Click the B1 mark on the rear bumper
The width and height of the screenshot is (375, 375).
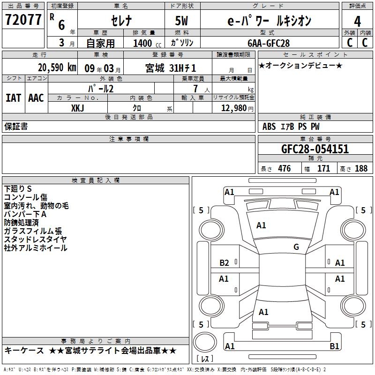[x=334, y=346]
